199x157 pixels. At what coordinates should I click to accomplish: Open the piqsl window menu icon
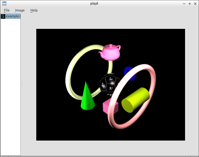4,3
